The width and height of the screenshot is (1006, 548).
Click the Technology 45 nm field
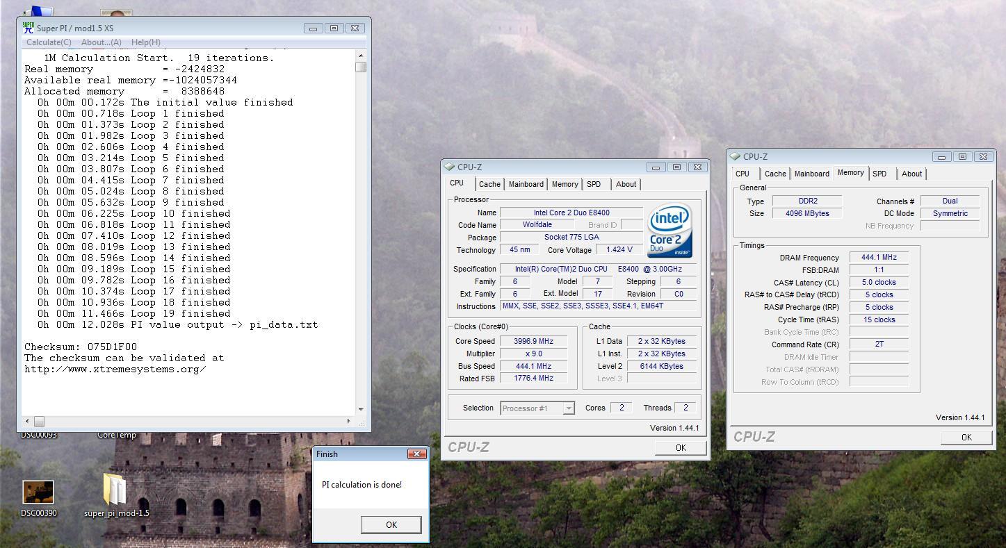pyautogui.click(x=519, y=249)
